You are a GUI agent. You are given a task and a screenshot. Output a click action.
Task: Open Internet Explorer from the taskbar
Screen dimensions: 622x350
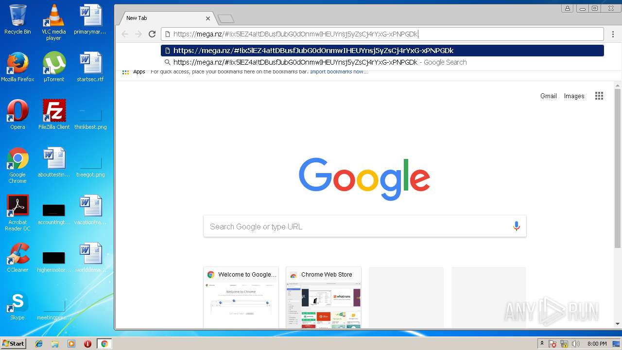(x=39, y=344)
